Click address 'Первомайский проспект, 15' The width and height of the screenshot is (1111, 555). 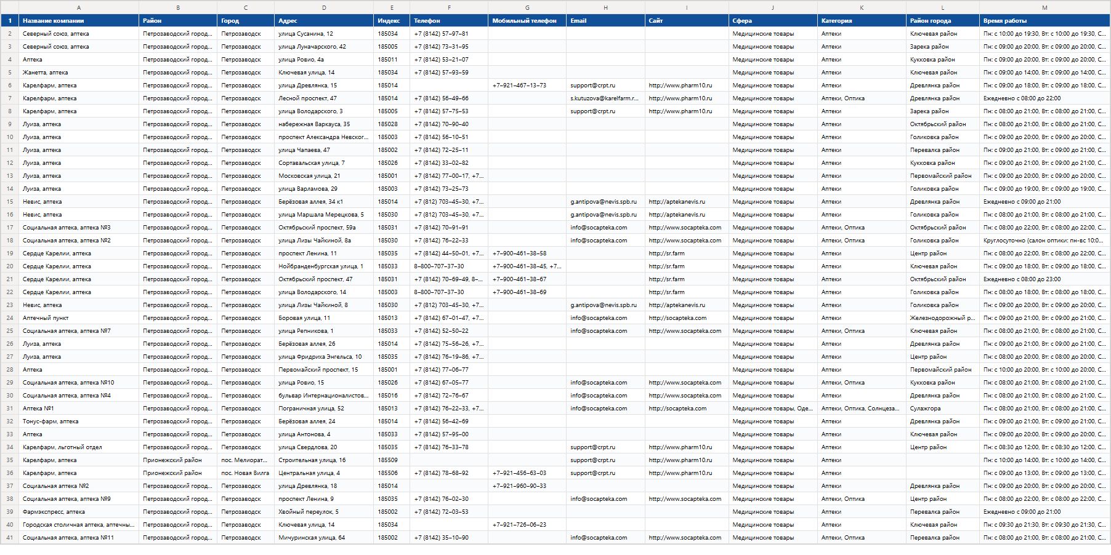click(x=324, y=370)
